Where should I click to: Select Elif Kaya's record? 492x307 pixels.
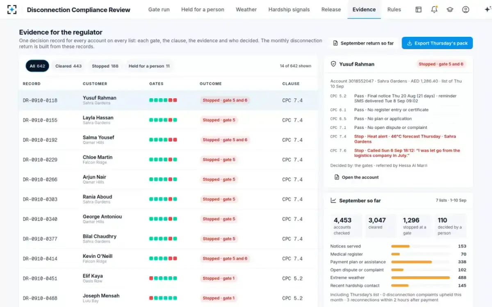(168, 278)
